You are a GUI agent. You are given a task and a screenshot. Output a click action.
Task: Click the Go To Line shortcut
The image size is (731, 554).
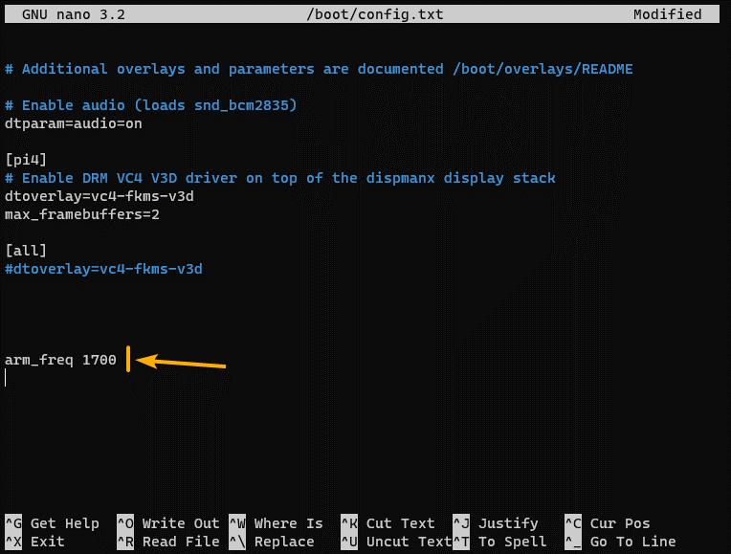click(631, 542)
